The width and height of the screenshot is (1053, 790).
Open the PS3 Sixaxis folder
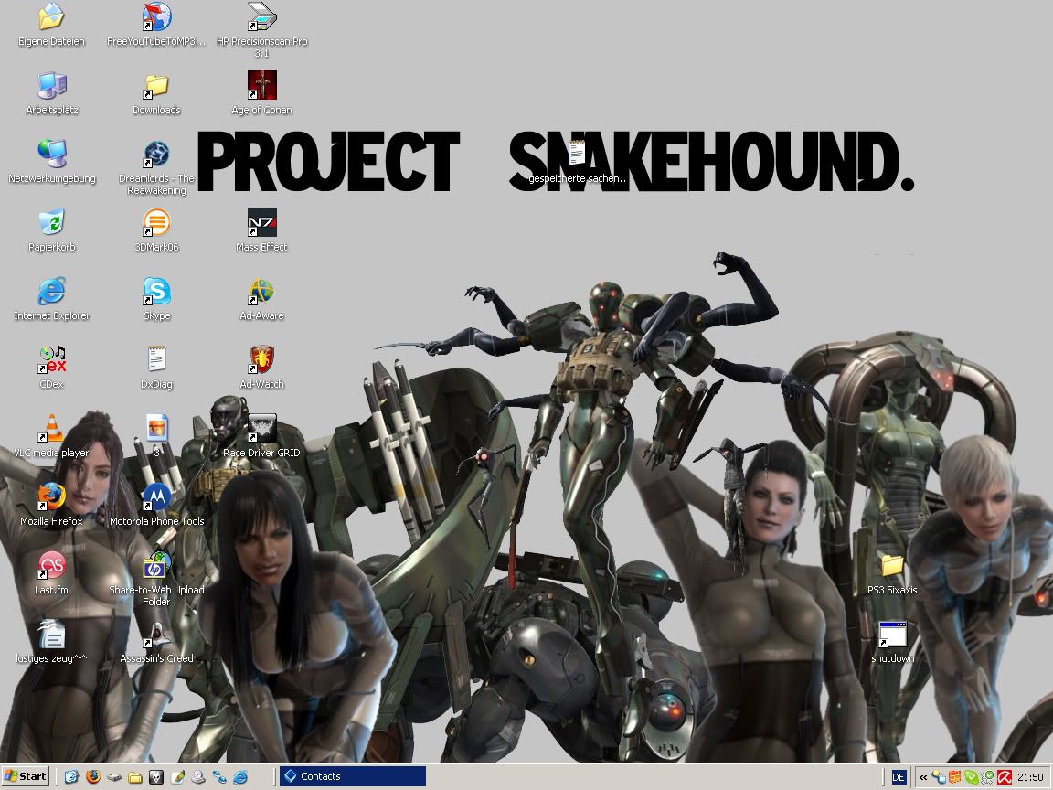[892, 573]
